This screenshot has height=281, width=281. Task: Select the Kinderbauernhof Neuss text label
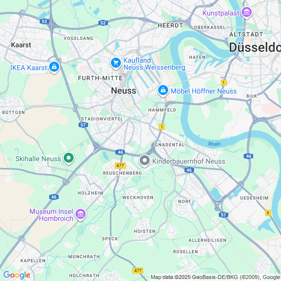pyautogui.click(x=188, y=161)
